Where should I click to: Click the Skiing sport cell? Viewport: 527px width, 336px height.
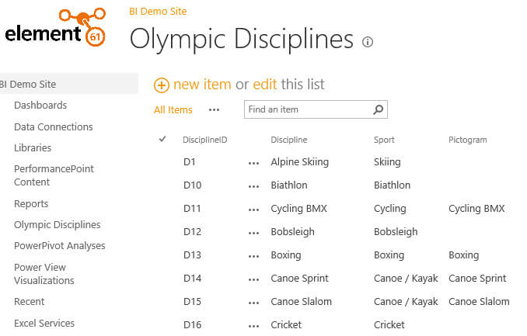coord(387,162)
